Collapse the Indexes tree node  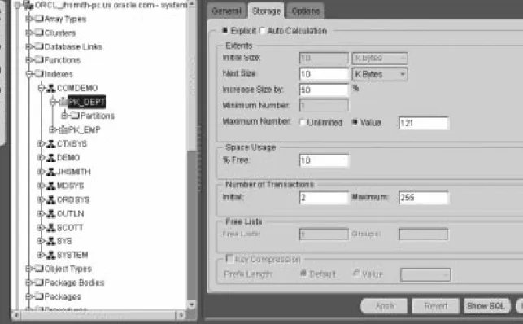coord(28,74)
